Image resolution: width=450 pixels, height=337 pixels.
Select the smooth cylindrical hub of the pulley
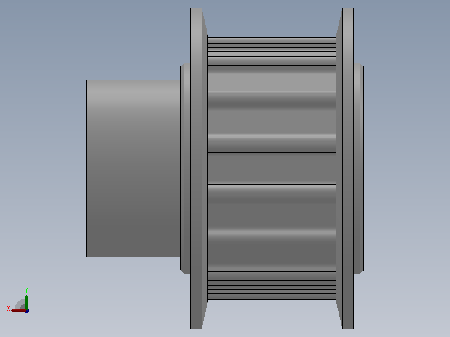click(134, 168)
